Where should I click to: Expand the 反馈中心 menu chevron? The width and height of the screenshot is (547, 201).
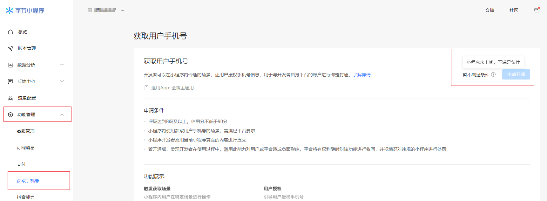coord(62,81)
